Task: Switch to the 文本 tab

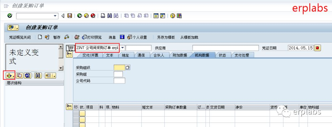Action: click(109, 55)
